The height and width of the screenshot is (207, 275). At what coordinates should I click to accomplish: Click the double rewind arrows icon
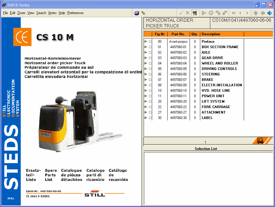(234, 13)
